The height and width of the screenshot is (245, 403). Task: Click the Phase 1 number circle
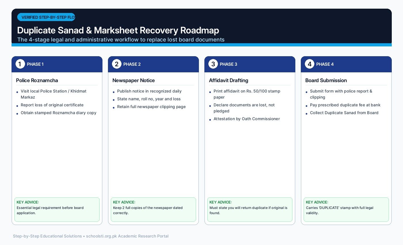20,64
